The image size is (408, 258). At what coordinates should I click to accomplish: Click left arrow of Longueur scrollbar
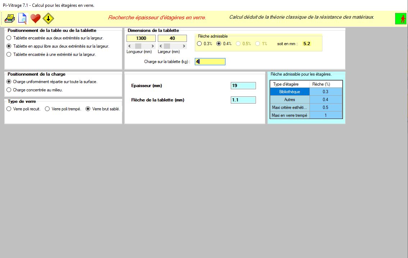click(x=129, y=46)
